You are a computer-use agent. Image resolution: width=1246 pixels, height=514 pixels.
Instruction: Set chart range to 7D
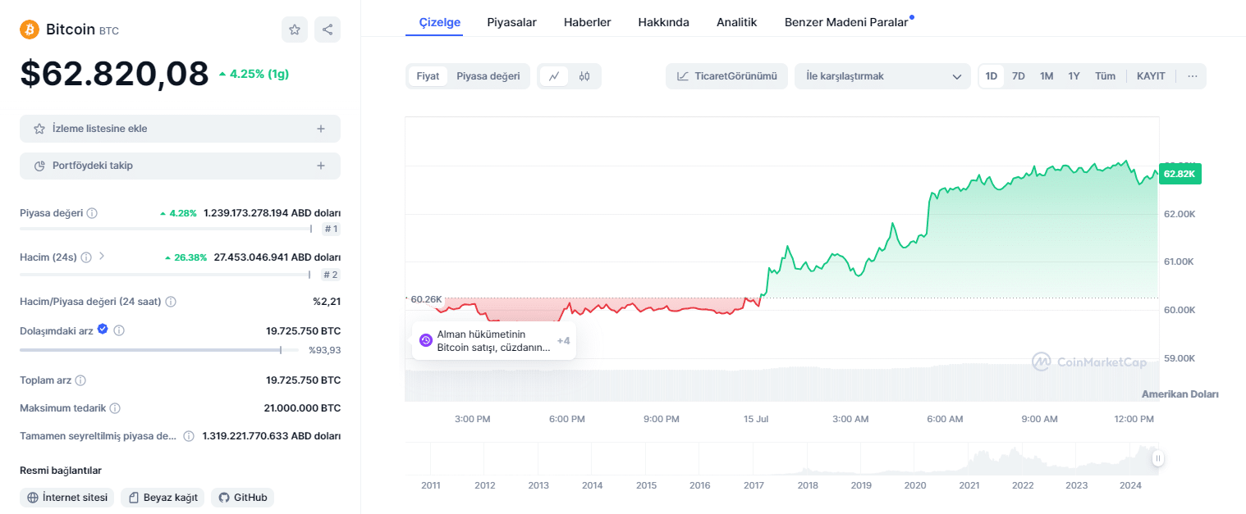[x=1019, y=76]
